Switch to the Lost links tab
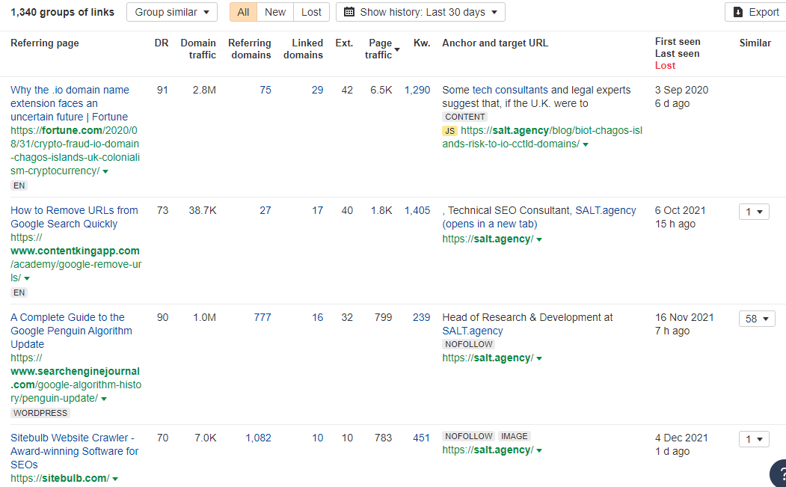Screen dimensions: 786x487 pyautogui.click(x=311, y=12)
